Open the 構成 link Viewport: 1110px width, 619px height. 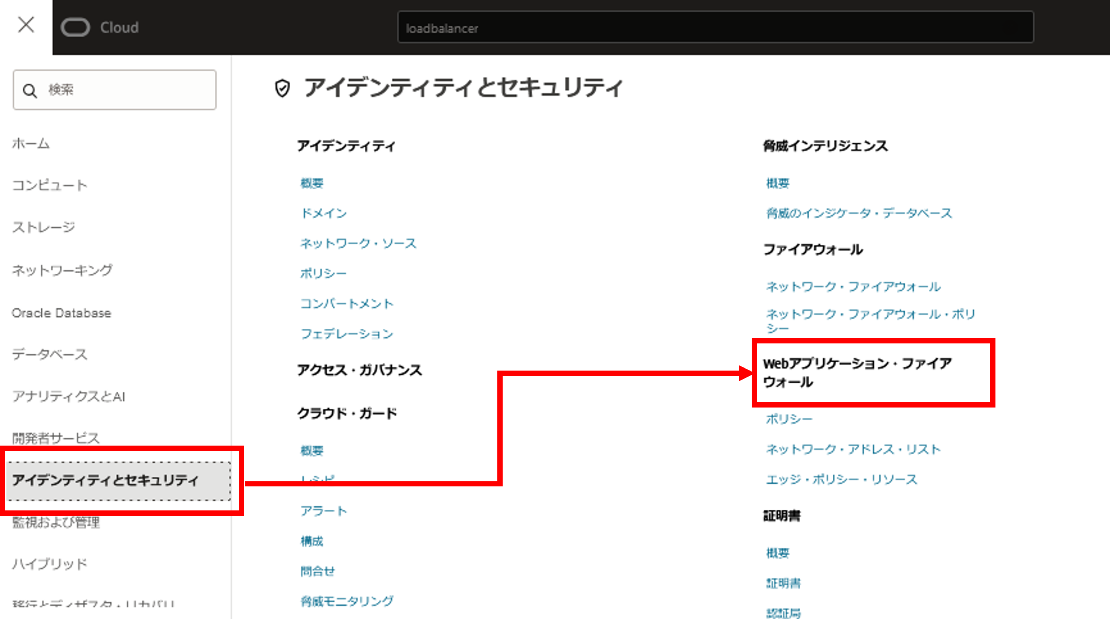(x=312, y=541)
